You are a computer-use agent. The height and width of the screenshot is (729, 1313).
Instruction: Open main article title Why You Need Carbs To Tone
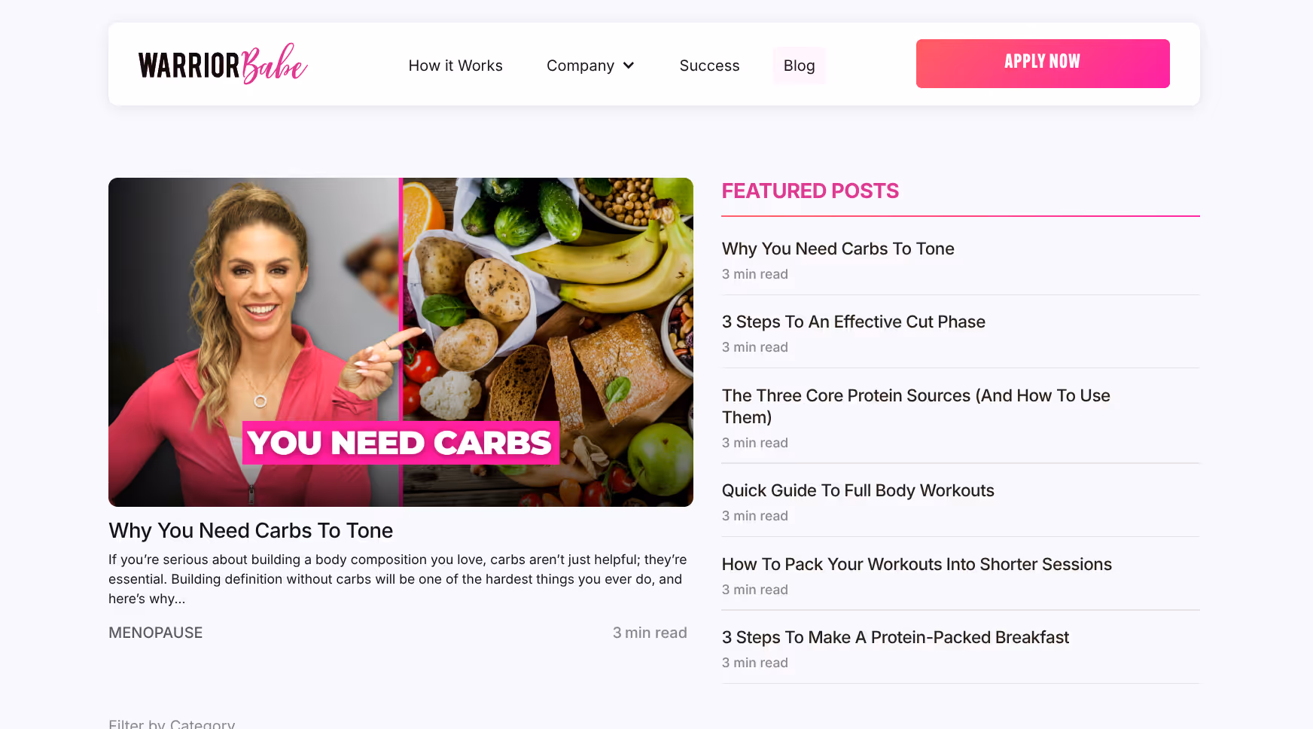point(251,530)
